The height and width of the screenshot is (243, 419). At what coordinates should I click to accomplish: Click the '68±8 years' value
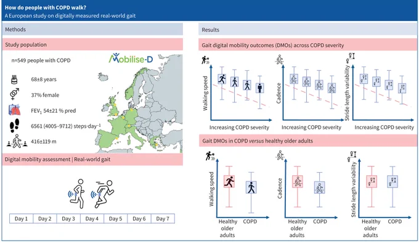coord(44,80)
